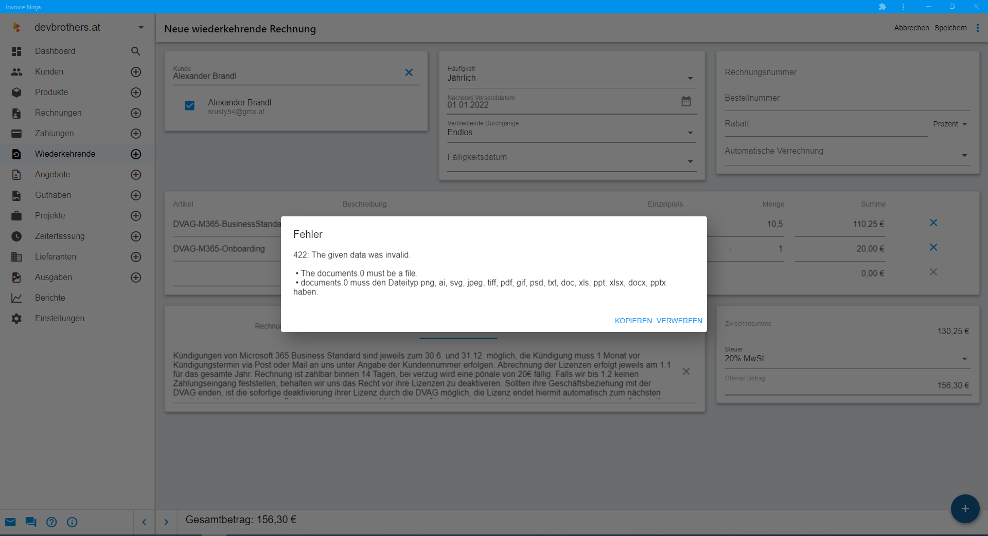988x536 pixels.
Task: Select the Zeiterfassung sidebar icon
Action: 16,236
